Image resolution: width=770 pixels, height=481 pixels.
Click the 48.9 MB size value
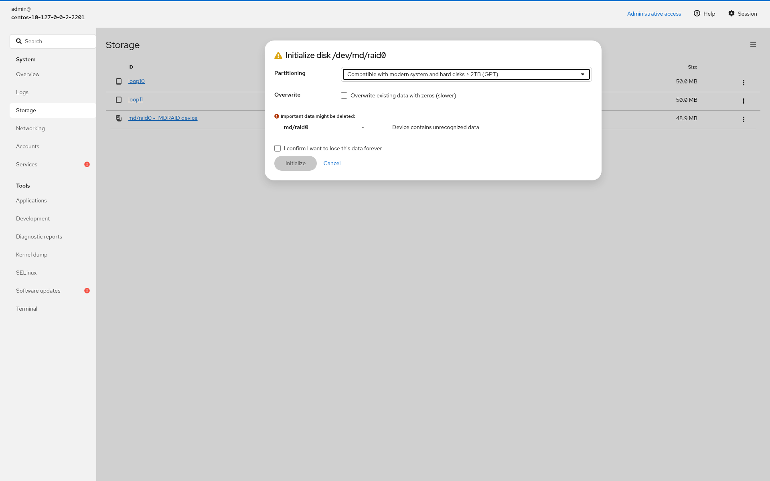[x=687, y=118]
